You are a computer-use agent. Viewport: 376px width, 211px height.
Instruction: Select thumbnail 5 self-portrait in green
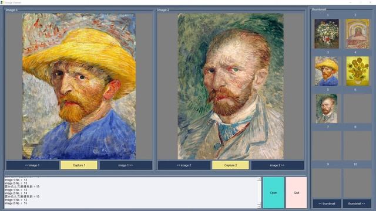(327, 108)
